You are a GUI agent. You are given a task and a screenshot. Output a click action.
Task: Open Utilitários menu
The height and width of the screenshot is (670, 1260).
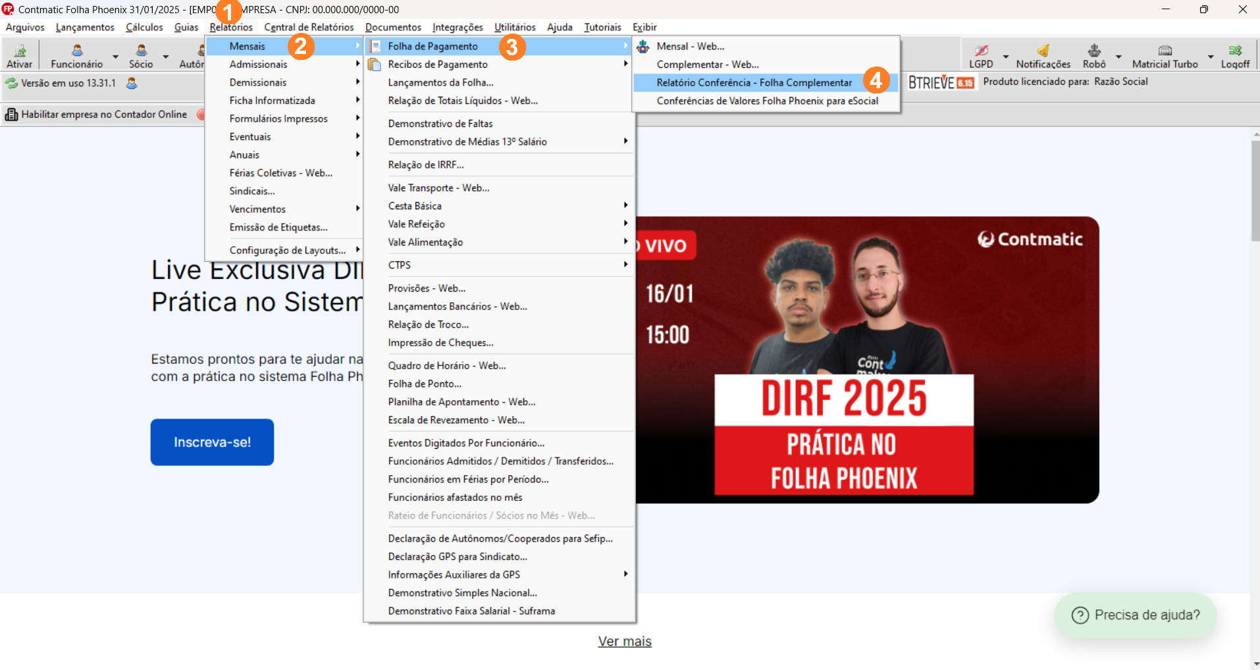(x=515, y=27)
